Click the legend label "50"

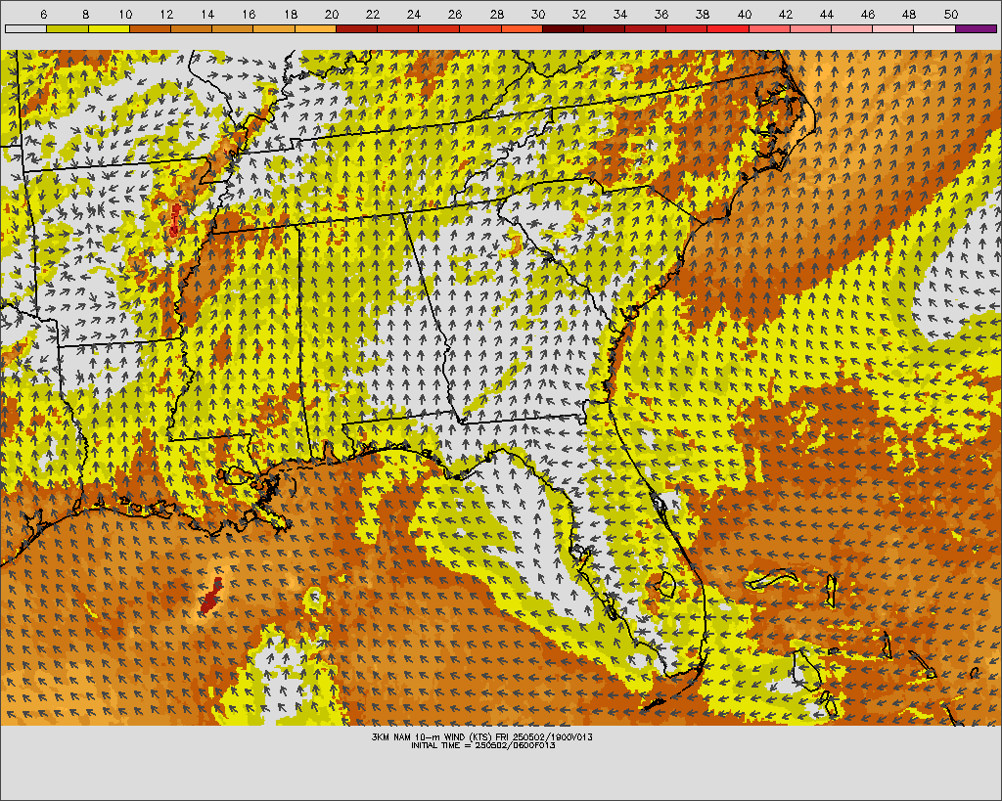951,14
